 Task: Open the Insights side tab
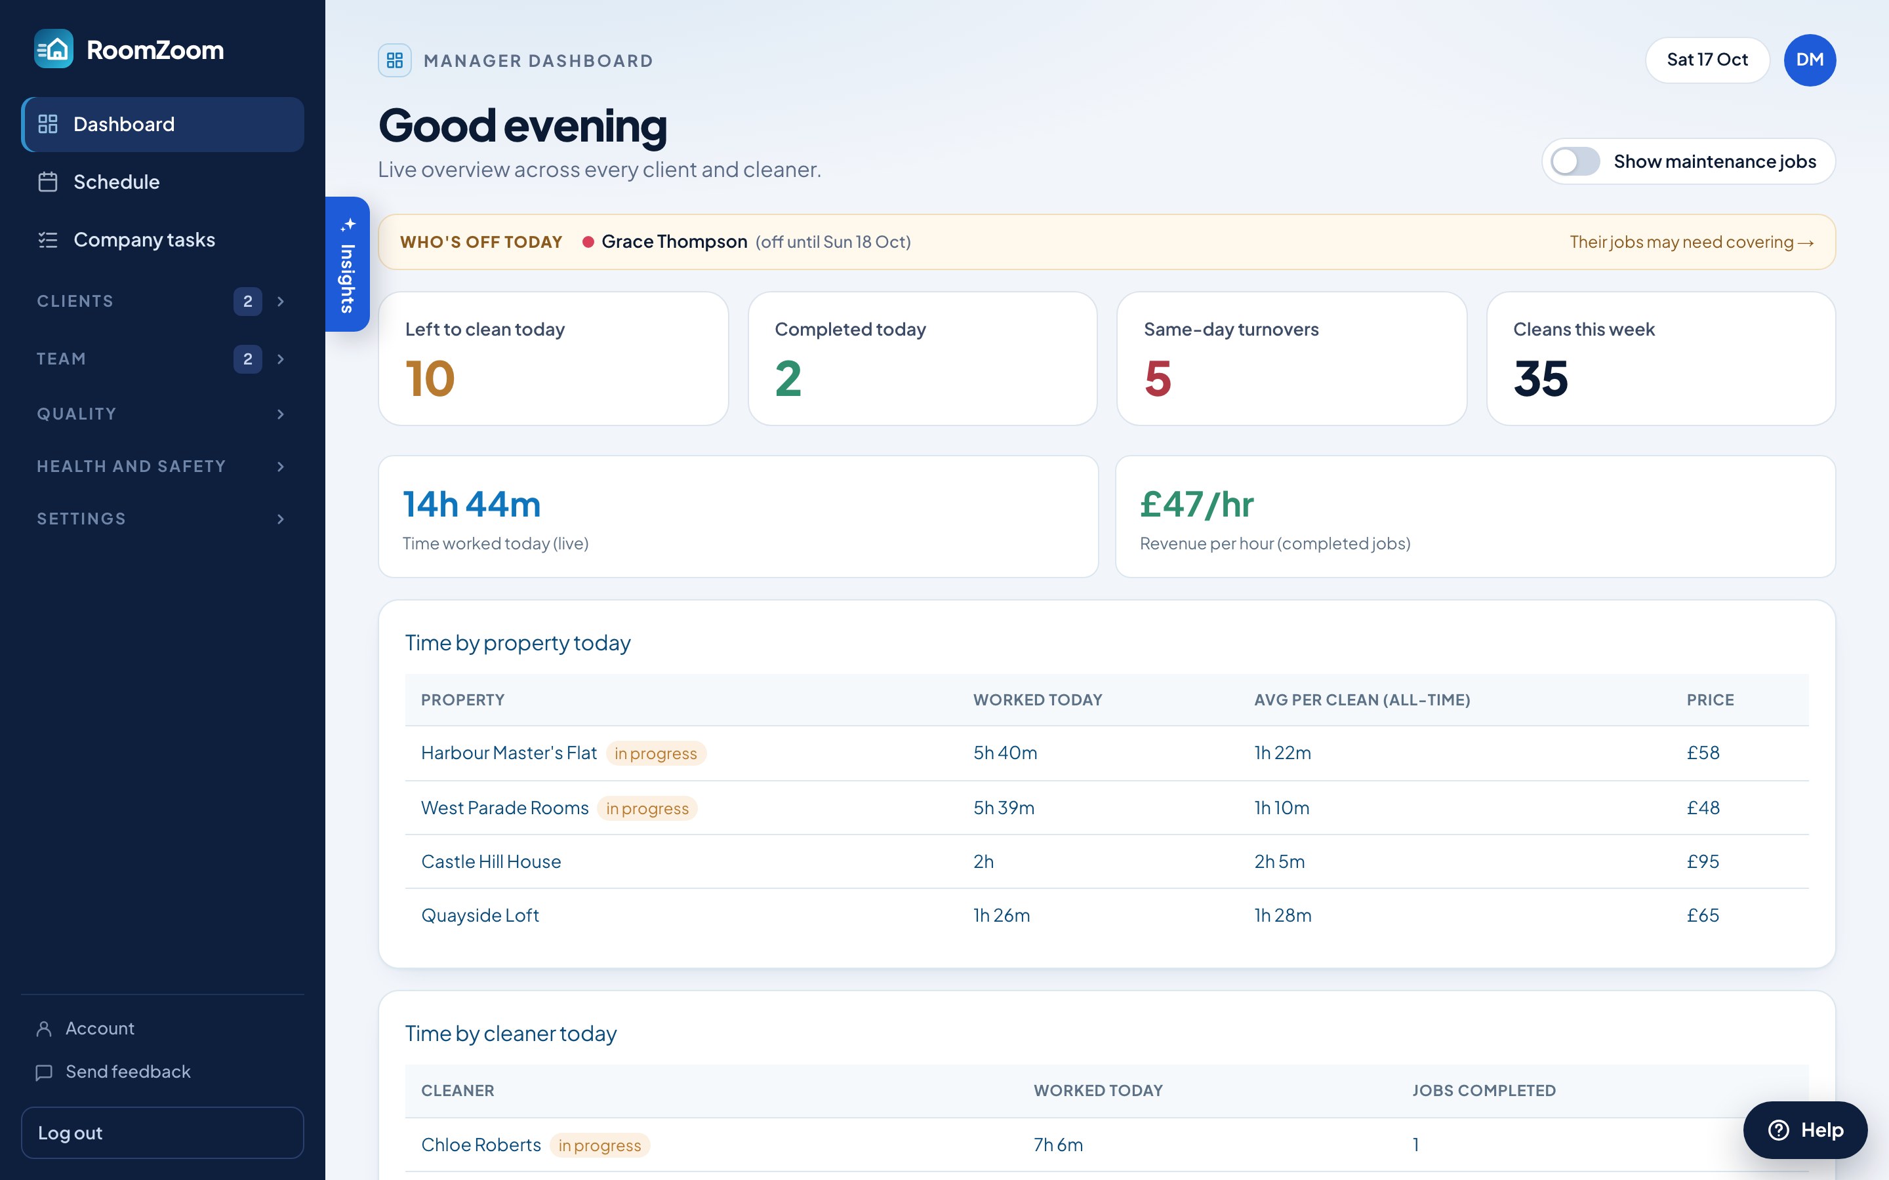[x=348, y=264]
